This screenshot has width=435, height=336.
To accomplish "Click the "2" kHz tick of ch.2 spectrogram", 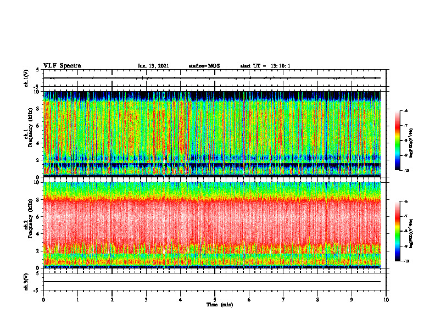I will [38, 251].
